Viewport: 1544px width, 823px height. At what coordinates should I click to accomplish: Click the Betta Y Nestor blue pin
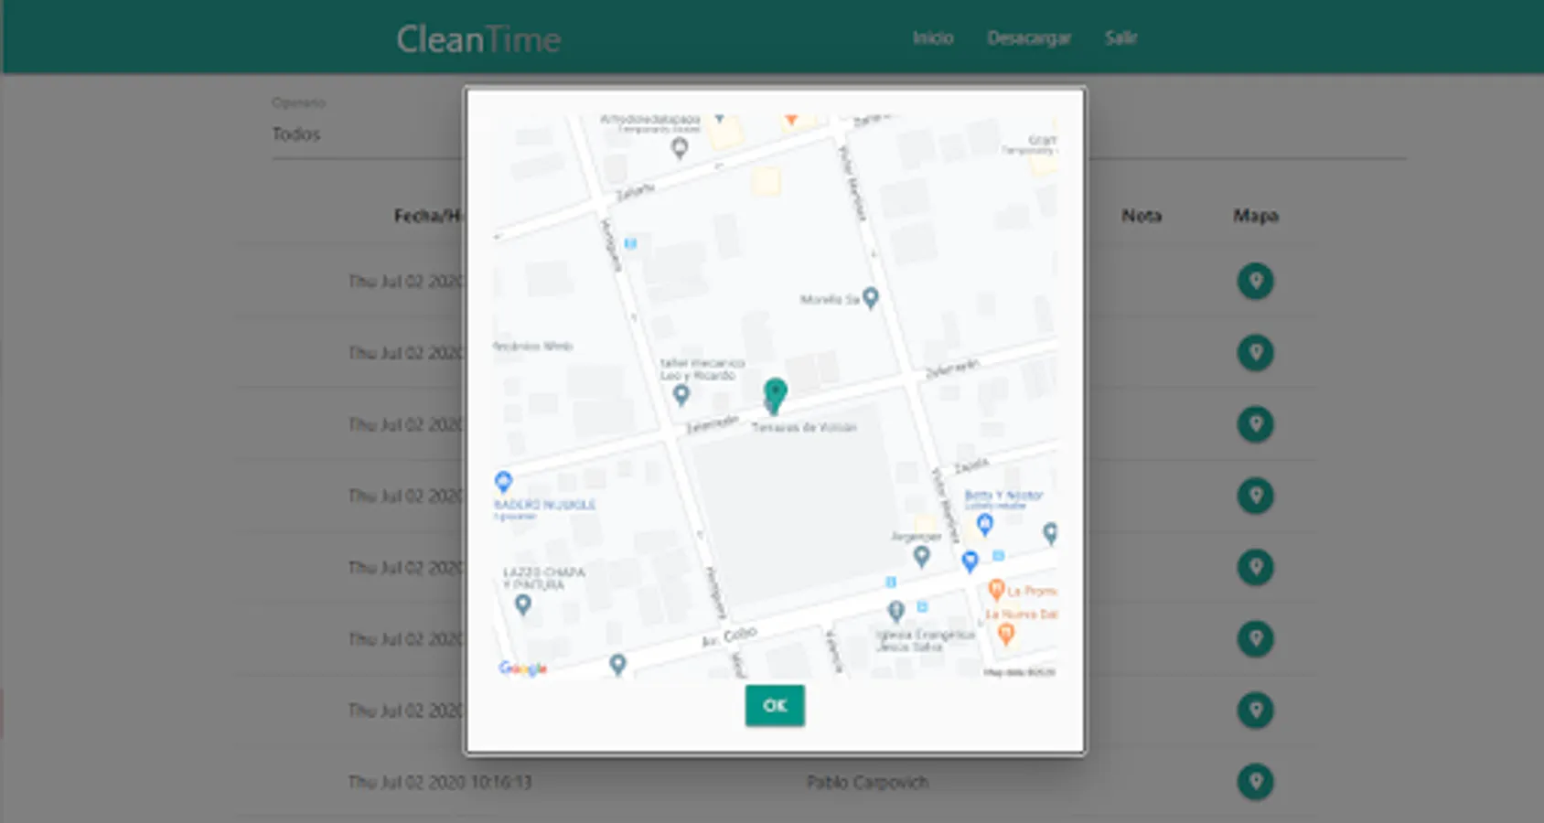point(984,524)
